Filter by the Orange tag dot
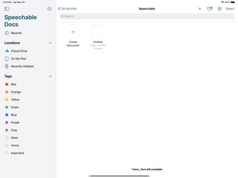Image resolution: width=238 pixels, height=178 pixels. tap(6, 92)
